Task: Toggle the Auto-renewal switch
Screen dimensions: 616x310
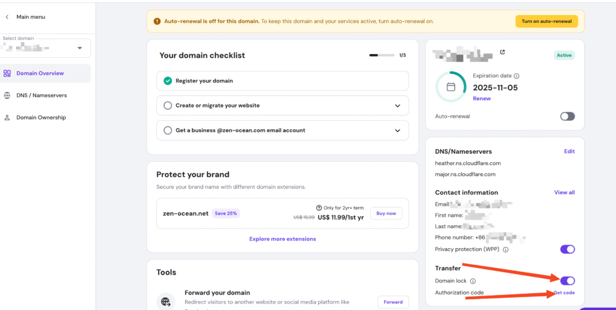Action: click(x=567, y=117)
